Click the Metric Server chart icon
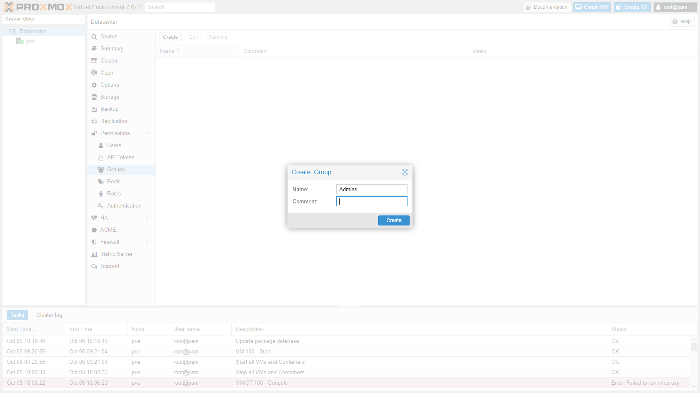The width and height of the screenshot is (700, 393). point(94,254)
